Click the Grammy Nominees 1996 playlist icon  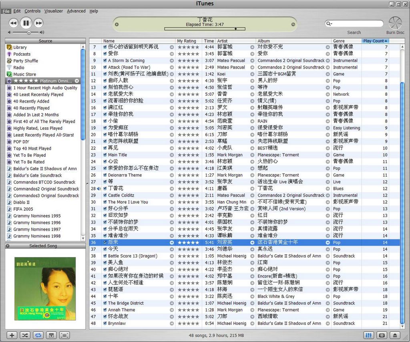tap(9, 223)
